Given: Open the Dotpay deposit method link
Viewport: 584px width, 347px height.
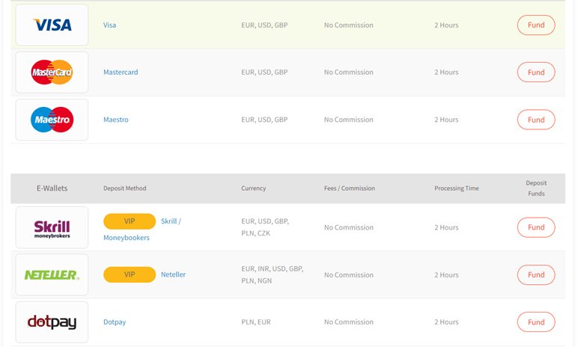Looking at the screenshot, I should click(115, 322).
